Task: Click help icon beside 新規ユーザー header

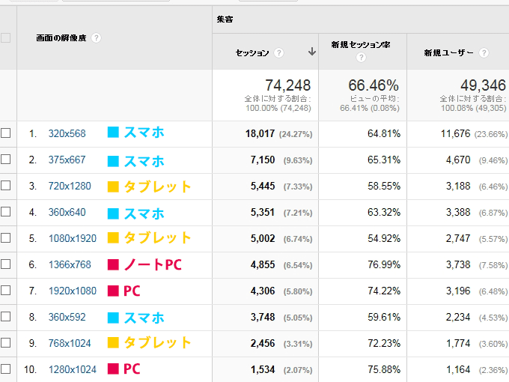Action: [x=484, y=52]
